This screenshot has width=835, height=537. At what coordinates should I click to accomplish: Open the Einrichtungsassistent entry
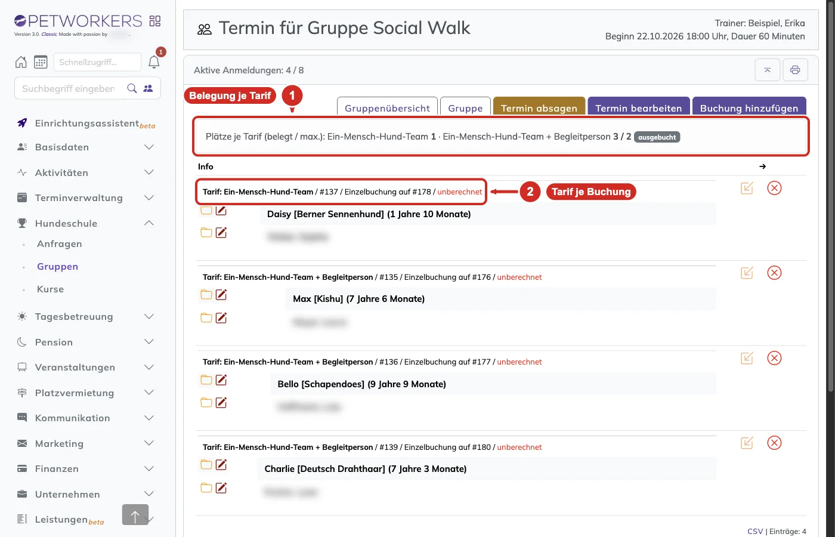click(x=87, y=123)
